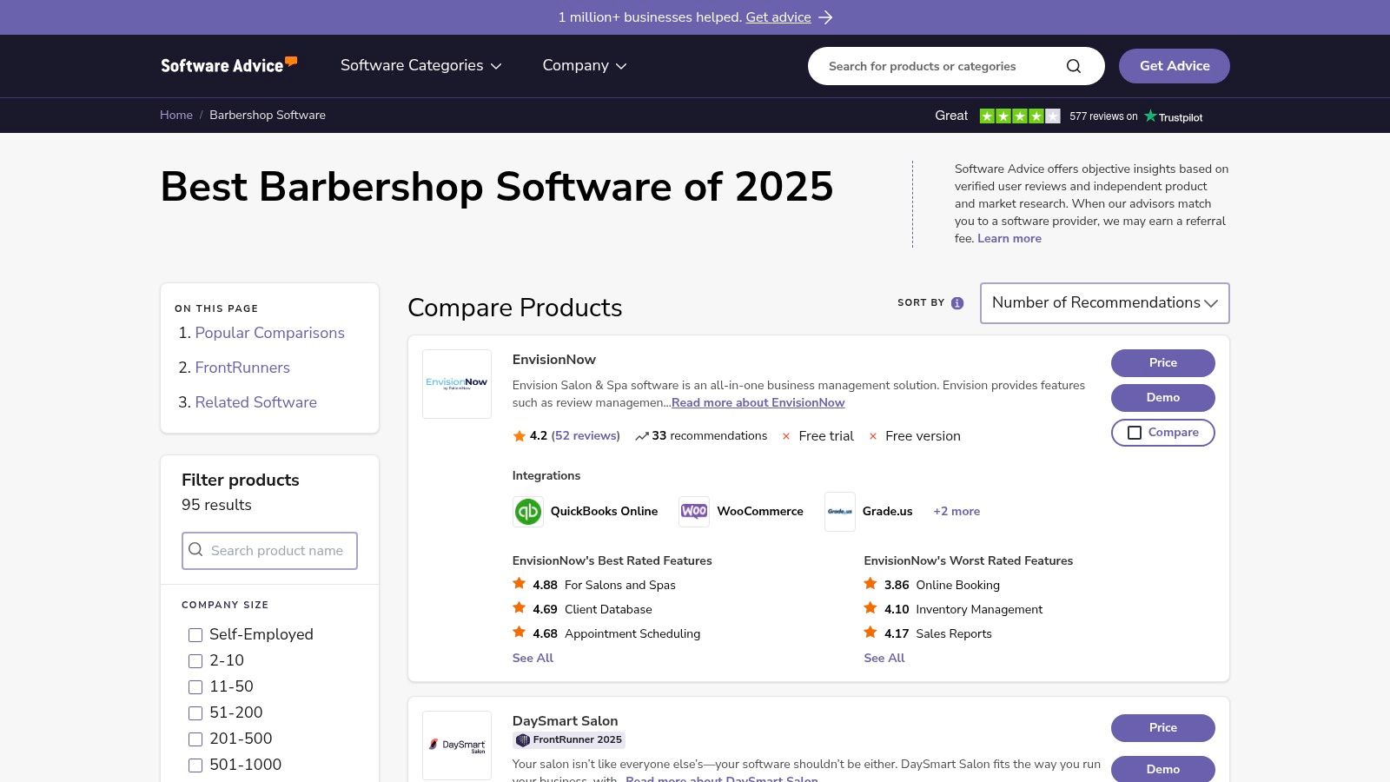Open the Number of Recommendations sort dropdown

(1104, 303)
